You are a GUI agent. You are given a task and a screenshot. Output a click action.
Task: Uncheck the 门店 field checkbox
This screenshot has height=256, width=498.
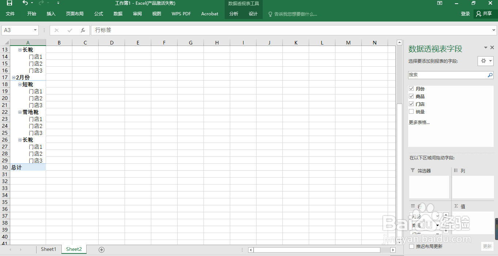click(411, 104)
